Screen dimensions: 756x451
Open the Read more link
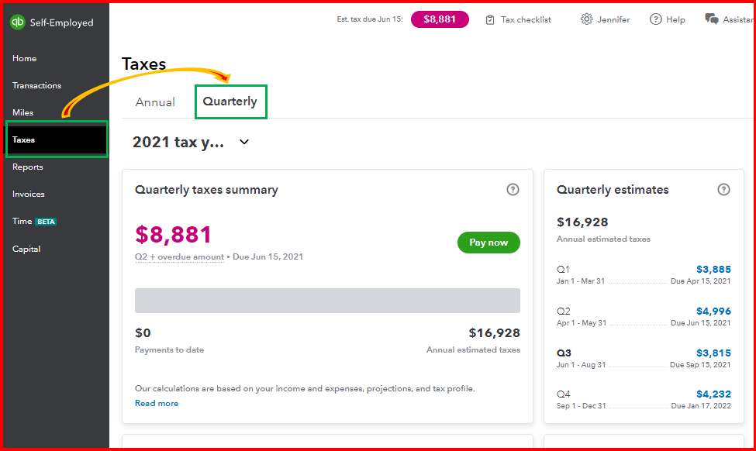[156, 402]
